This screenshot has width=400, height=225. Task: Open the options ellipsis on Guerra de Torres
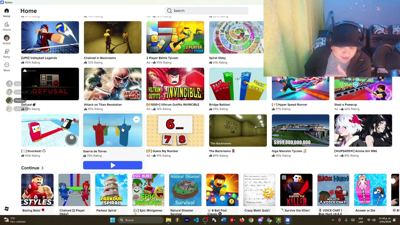click(x=136, y=119)
